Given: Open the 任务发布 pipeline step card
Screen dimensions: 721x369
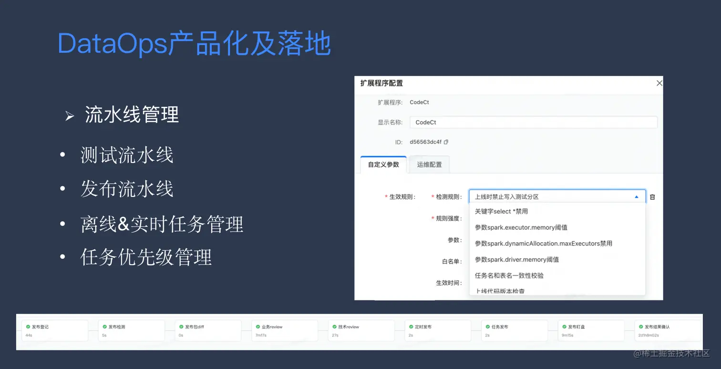Looking at the screenshot, I should pyautogui.click(x=515, y=330).
